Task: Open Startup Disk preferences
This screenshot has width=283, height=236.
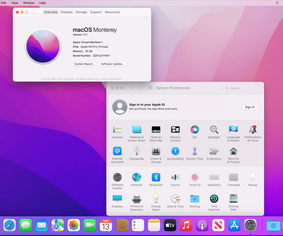Action: 233,203
